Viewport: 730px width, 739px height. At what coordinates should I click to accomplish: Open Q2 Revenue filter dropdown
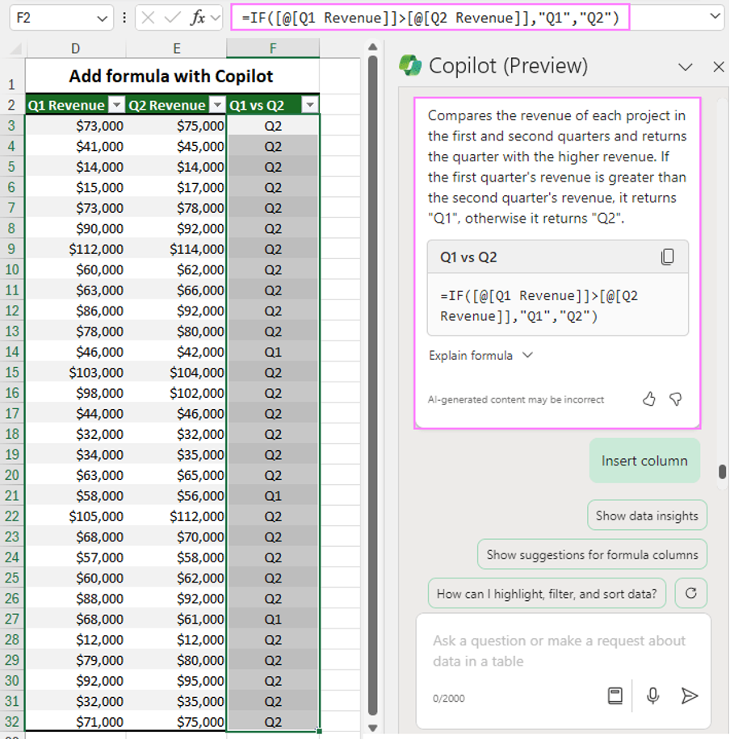tap(216, 106)
